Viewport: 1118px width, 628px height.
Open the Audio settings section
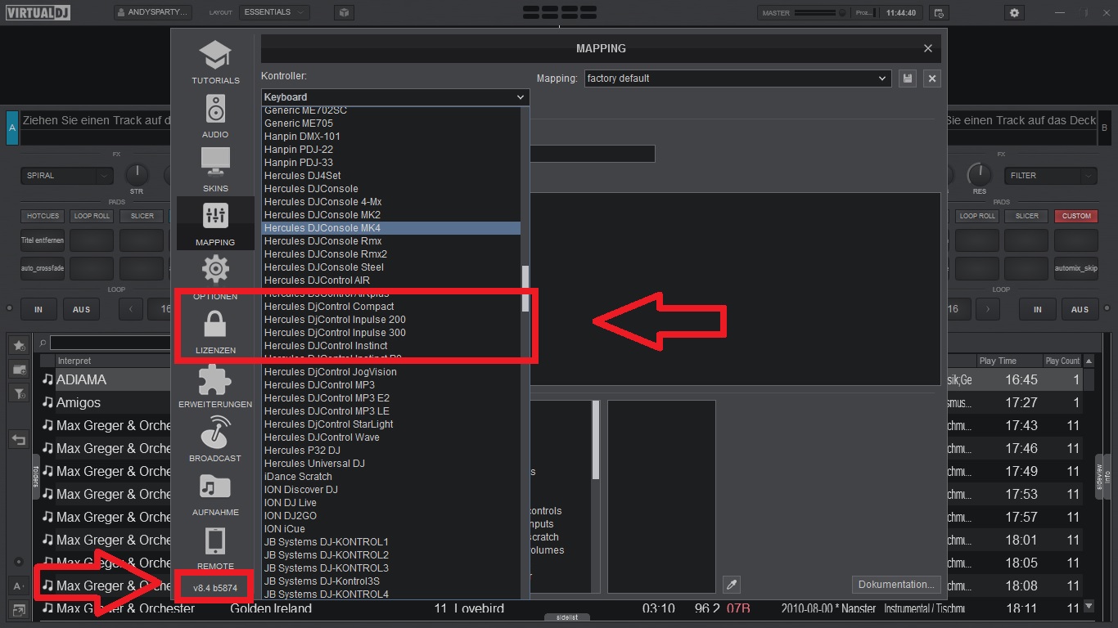tap(215, 116)
